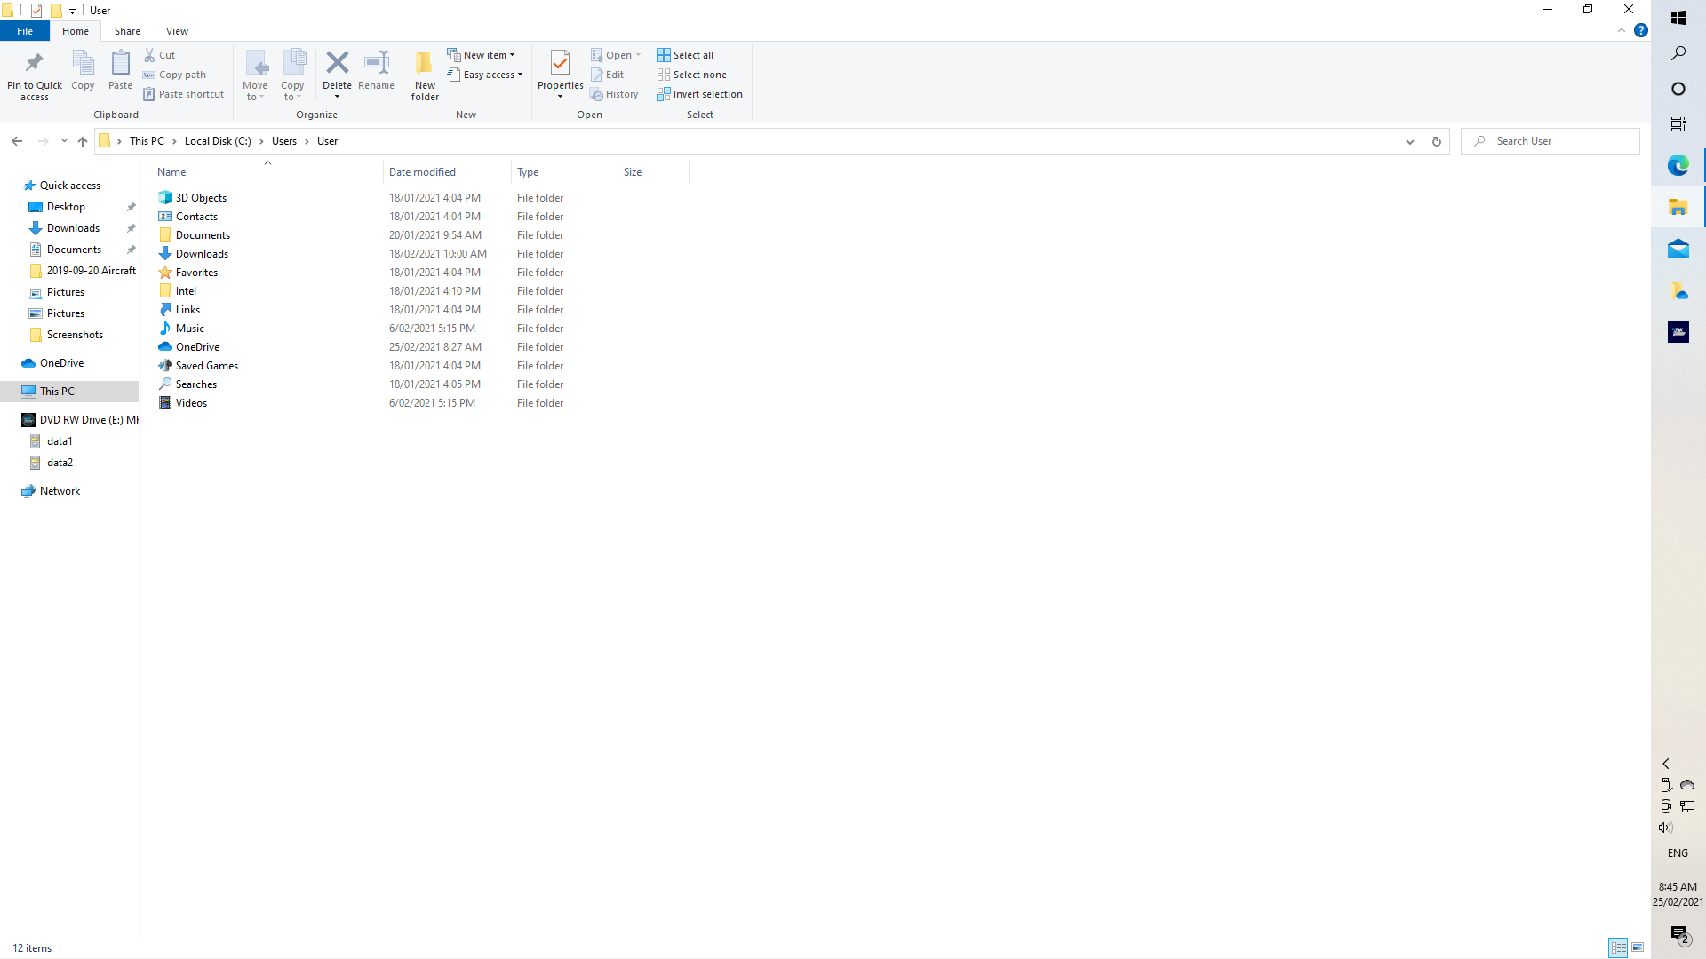Viewport: 1706px width, 959px height.
Task: Open the Share ribbon tab
Action: coord(127,31)
